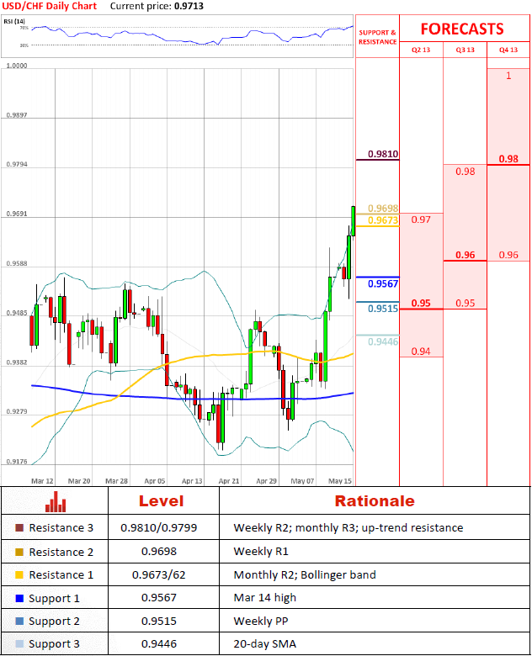
Task: Click the USD/CHF Daily Chart title
Action: pyautogui.click(x=50, y=6)
